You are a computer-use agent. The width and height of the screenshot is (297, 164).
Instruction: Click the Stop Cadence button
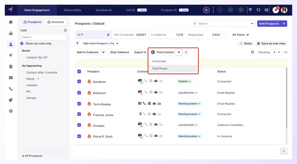(x=119, y=52)
